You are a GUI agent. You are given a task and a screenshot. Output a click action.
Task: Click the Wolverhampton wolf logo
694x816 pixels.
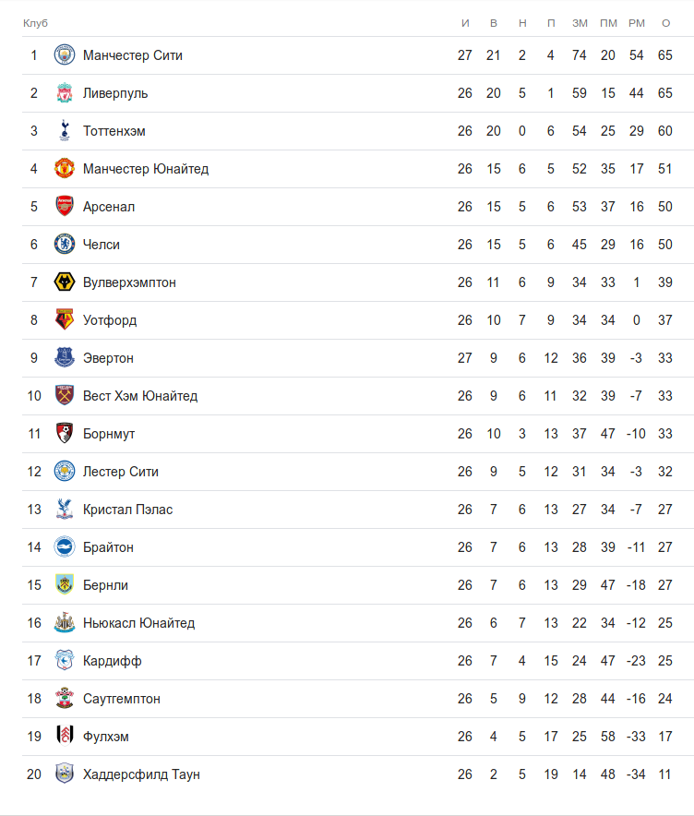(x=64, y=282)
